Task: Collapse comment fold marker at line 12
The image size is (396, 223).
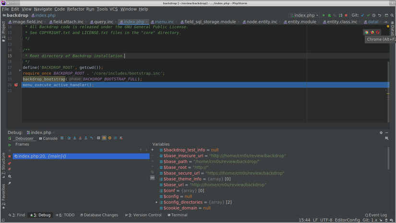Action: 21,38
